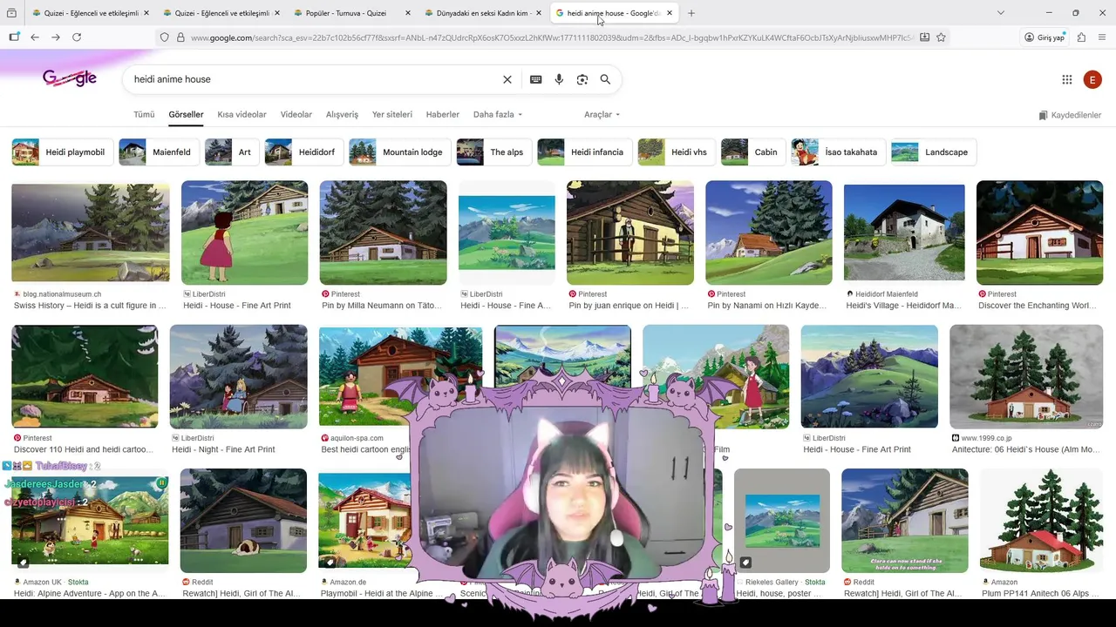This screenshot has height=627, width=1116.
Task: Open Plum PP141 Anitech Amazon image
Action: pos(1042,520)
